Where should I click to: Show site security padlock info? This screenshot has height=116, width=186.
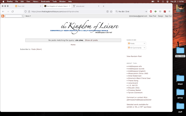pyautogui.click(x=29, y=12)
